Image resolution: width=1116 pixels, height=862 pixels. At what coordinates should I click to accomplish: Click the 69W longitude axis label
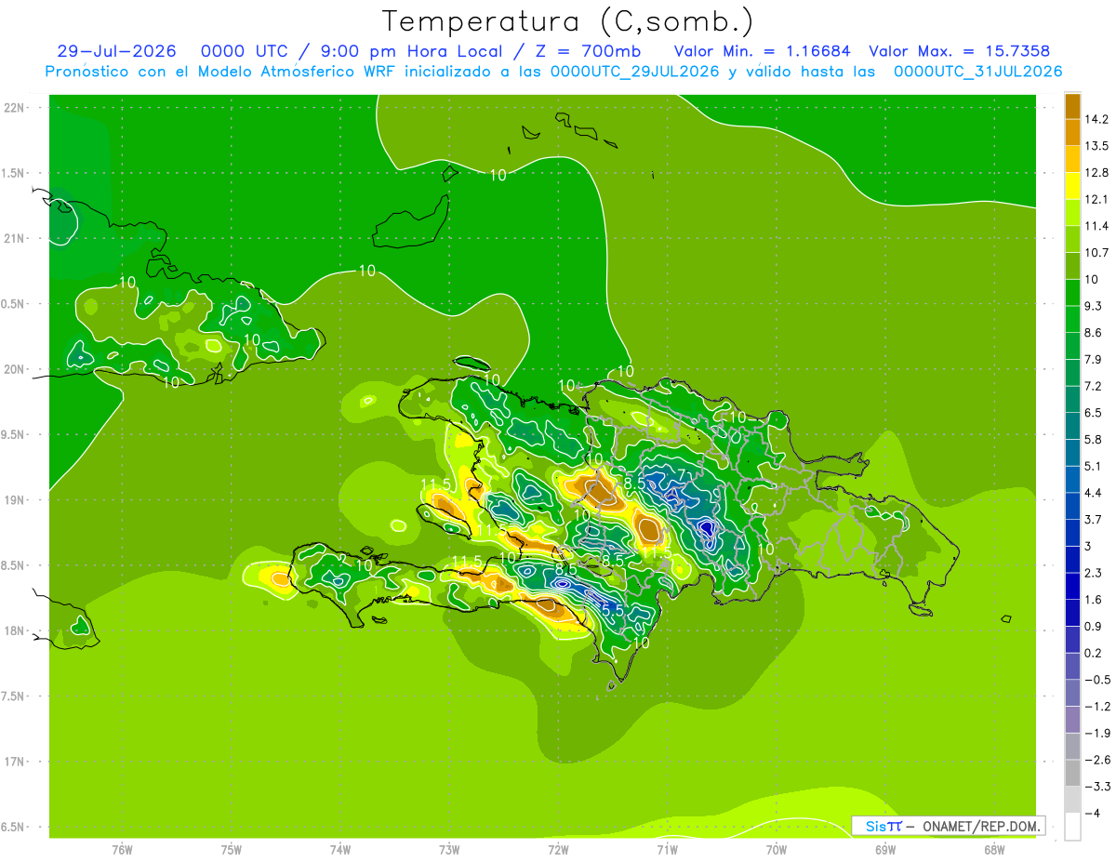885,850
